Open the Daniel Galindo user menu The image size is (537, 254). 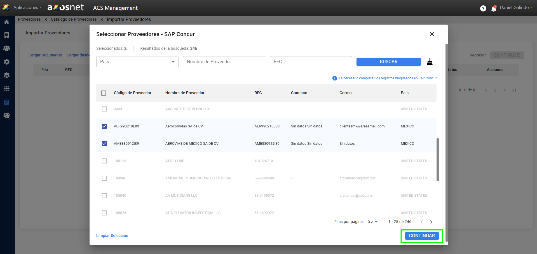click(516, 8)
